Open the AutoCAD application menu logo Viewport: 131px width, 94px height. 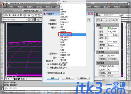(3, 4)
